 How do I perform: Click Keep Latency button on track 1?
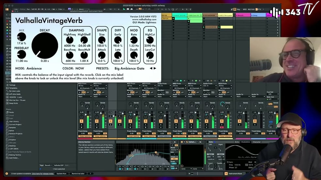pos(85,136)
